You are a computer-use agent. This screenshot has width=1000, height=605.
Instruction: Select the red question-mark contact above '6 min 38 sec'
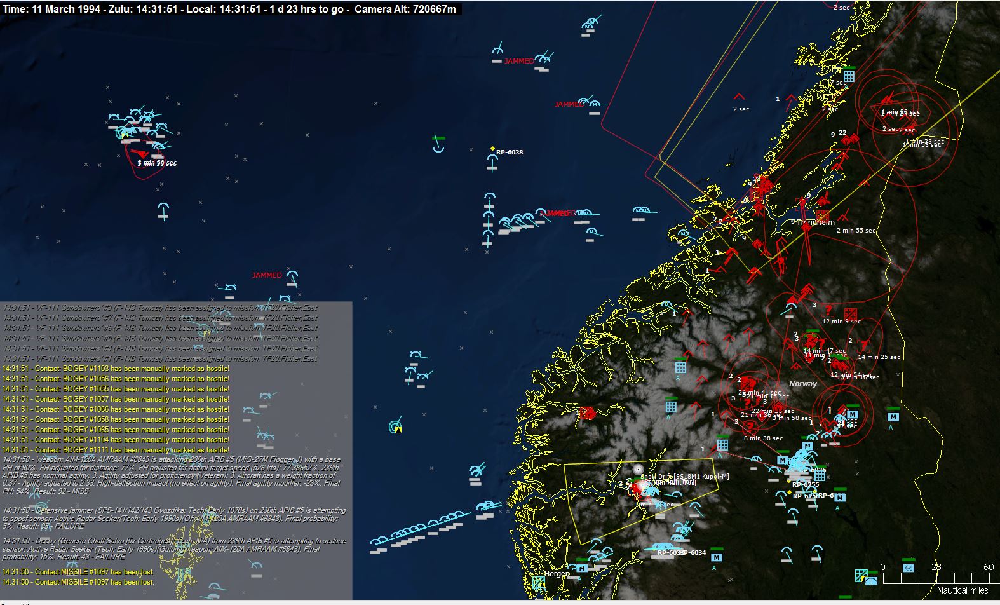pyautogui.click(x=751, y=426)
